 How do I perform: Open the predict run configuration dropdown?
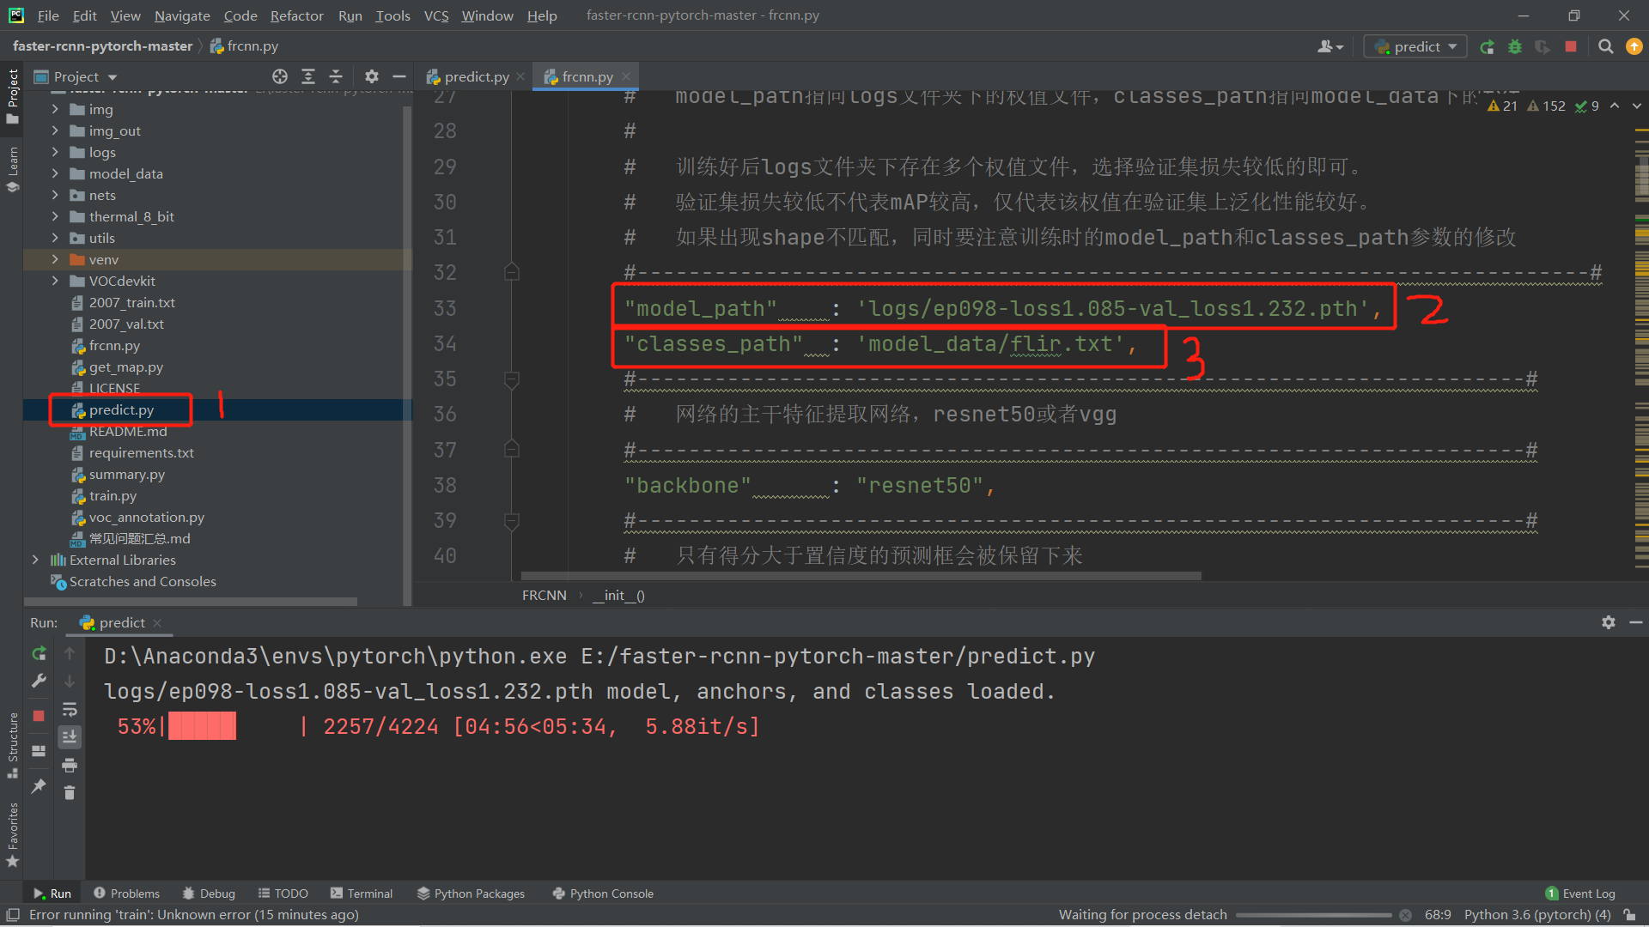pyautogui.click(x=1415, y=46)
